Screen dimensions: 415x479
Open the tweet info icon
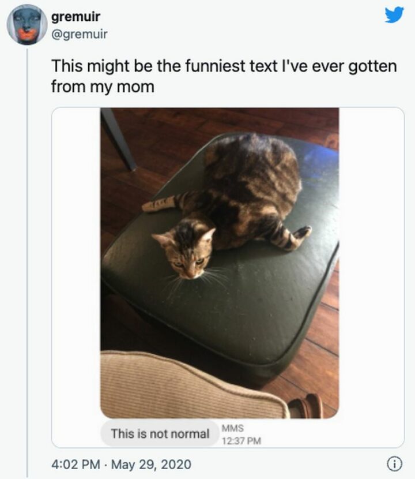tap(394, 463)
